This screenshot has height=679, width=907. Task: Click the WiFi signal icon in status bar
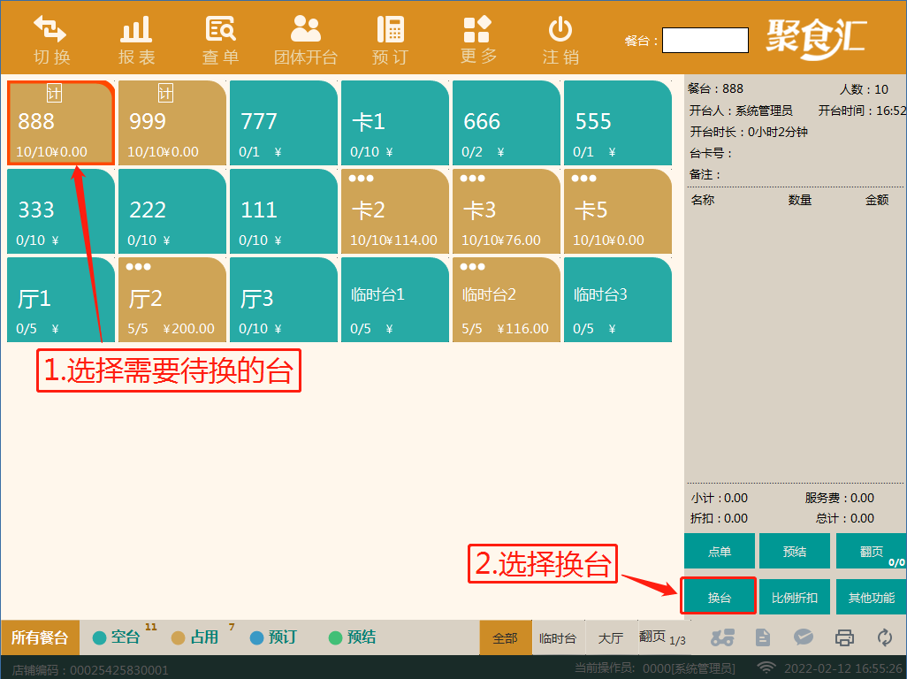[766, 668]
